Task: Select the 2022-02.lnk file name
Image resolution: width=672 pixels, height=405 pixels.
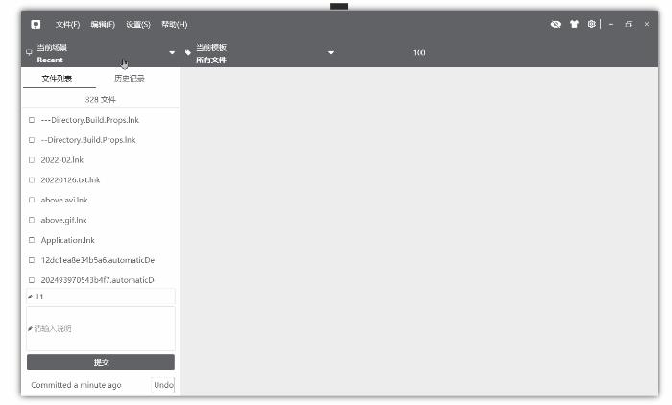Action: tap(62, 160)
